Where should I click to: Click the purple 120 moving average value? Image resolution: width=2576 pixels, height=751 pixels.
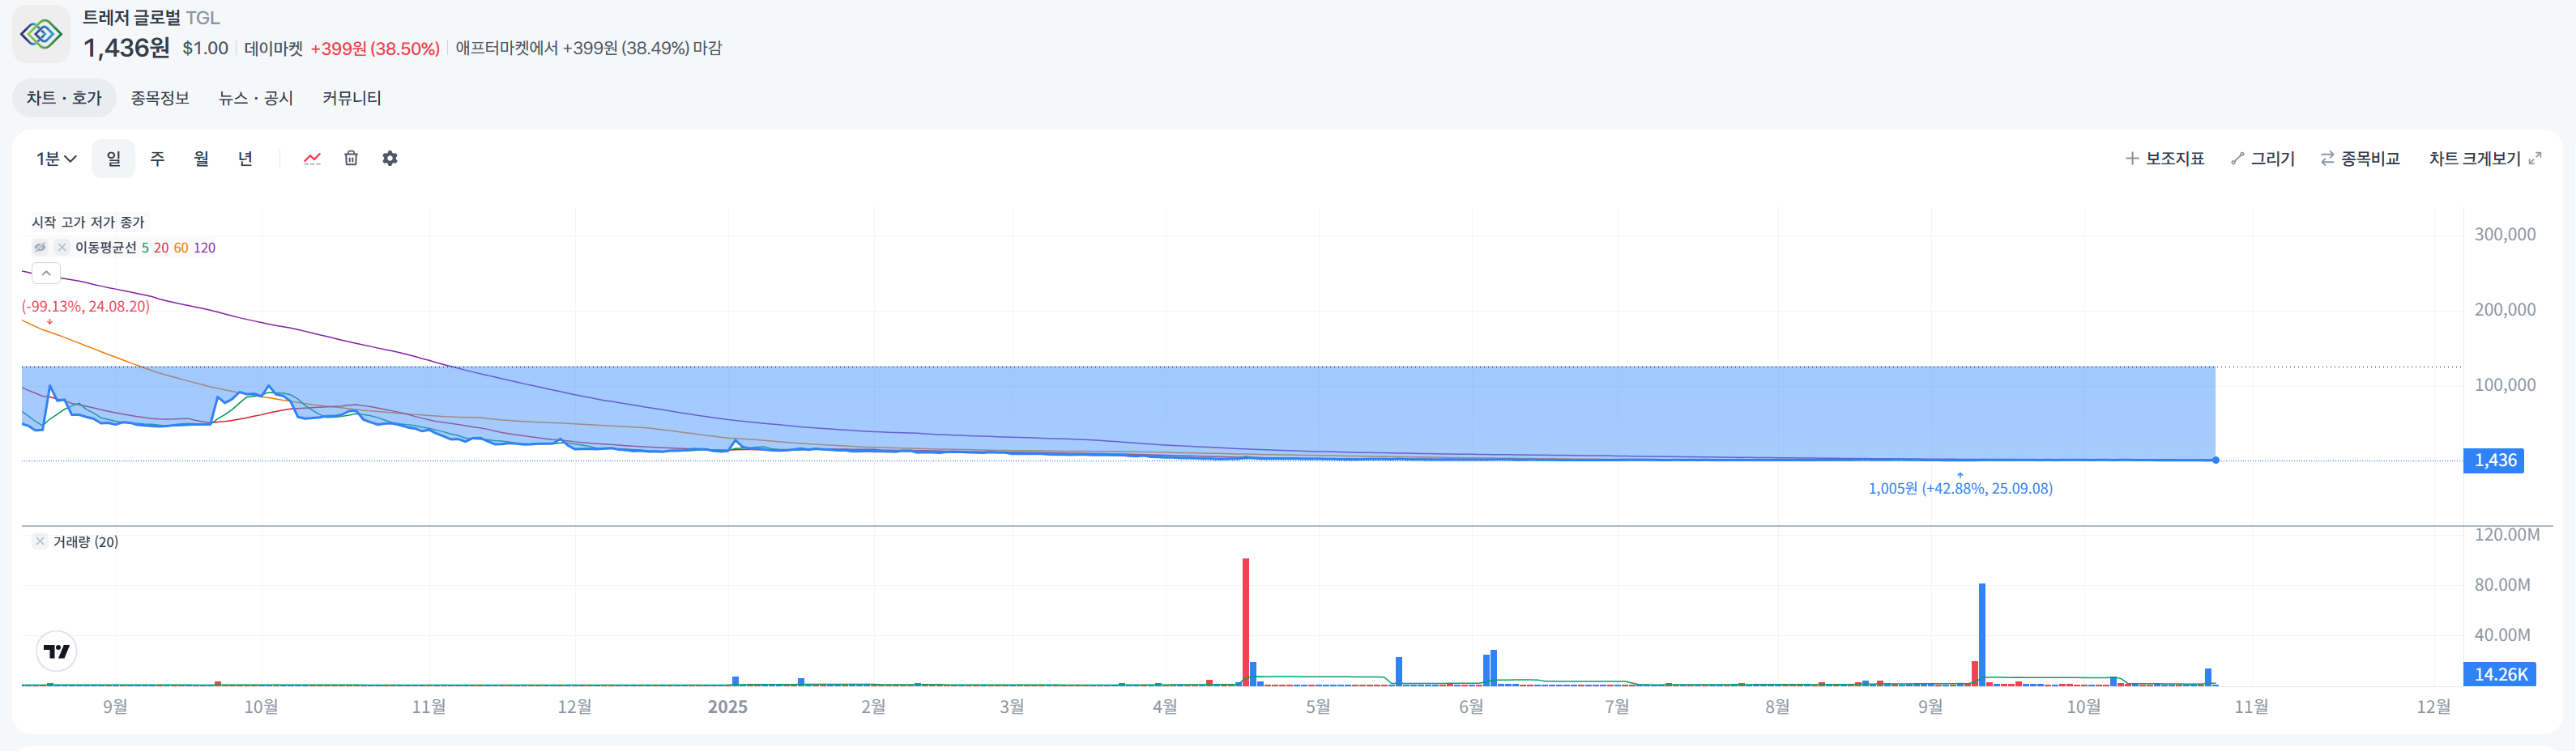(204, 248)
